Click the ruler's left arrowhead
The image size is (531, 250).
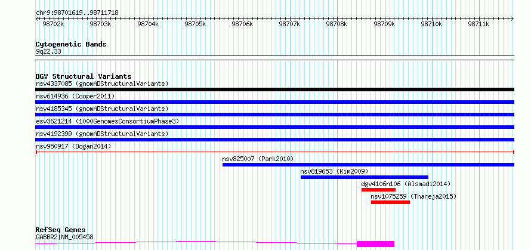point(37,18)
